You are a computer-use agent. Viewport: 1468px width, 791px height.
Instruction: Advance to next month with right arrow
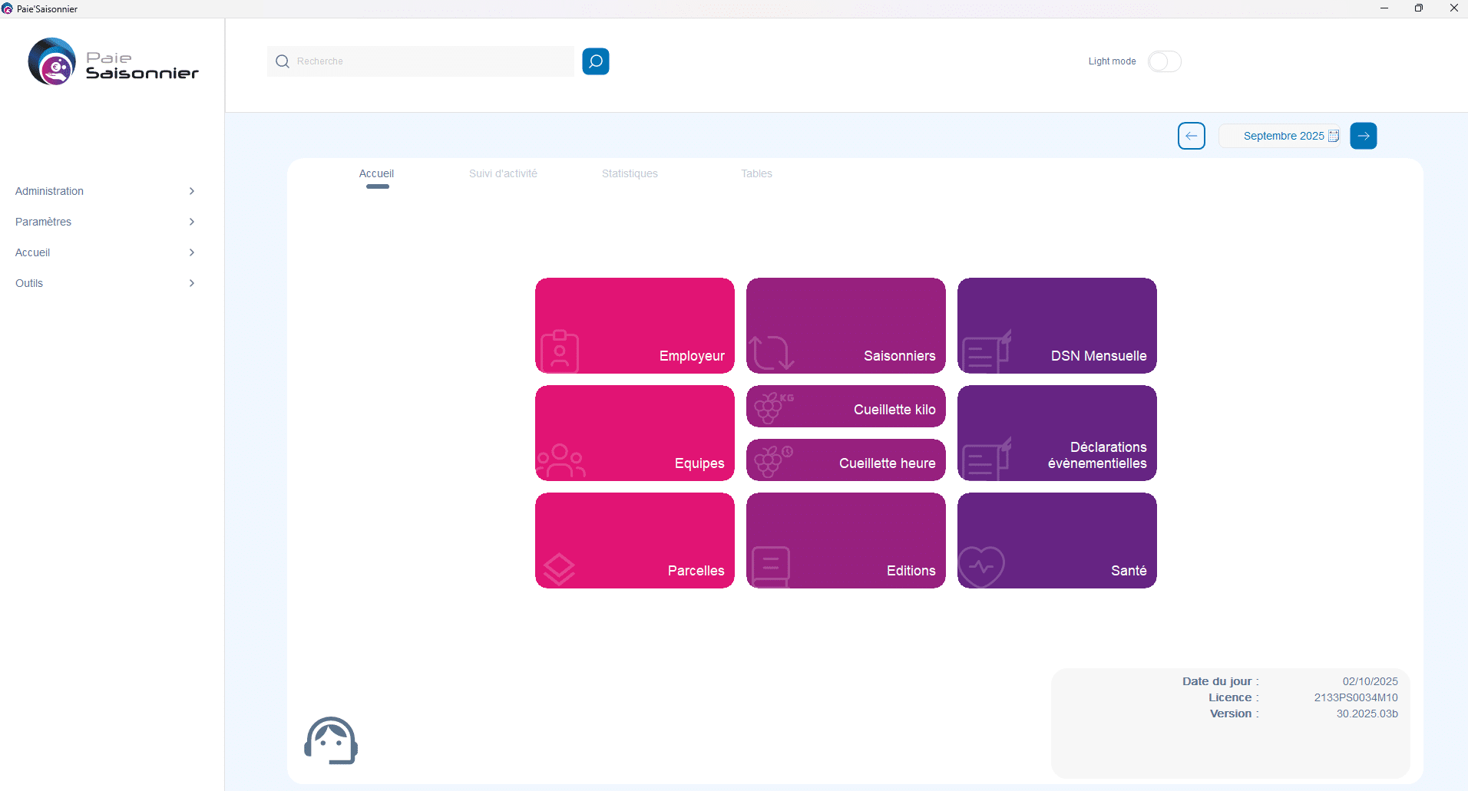pos(1363,136)
